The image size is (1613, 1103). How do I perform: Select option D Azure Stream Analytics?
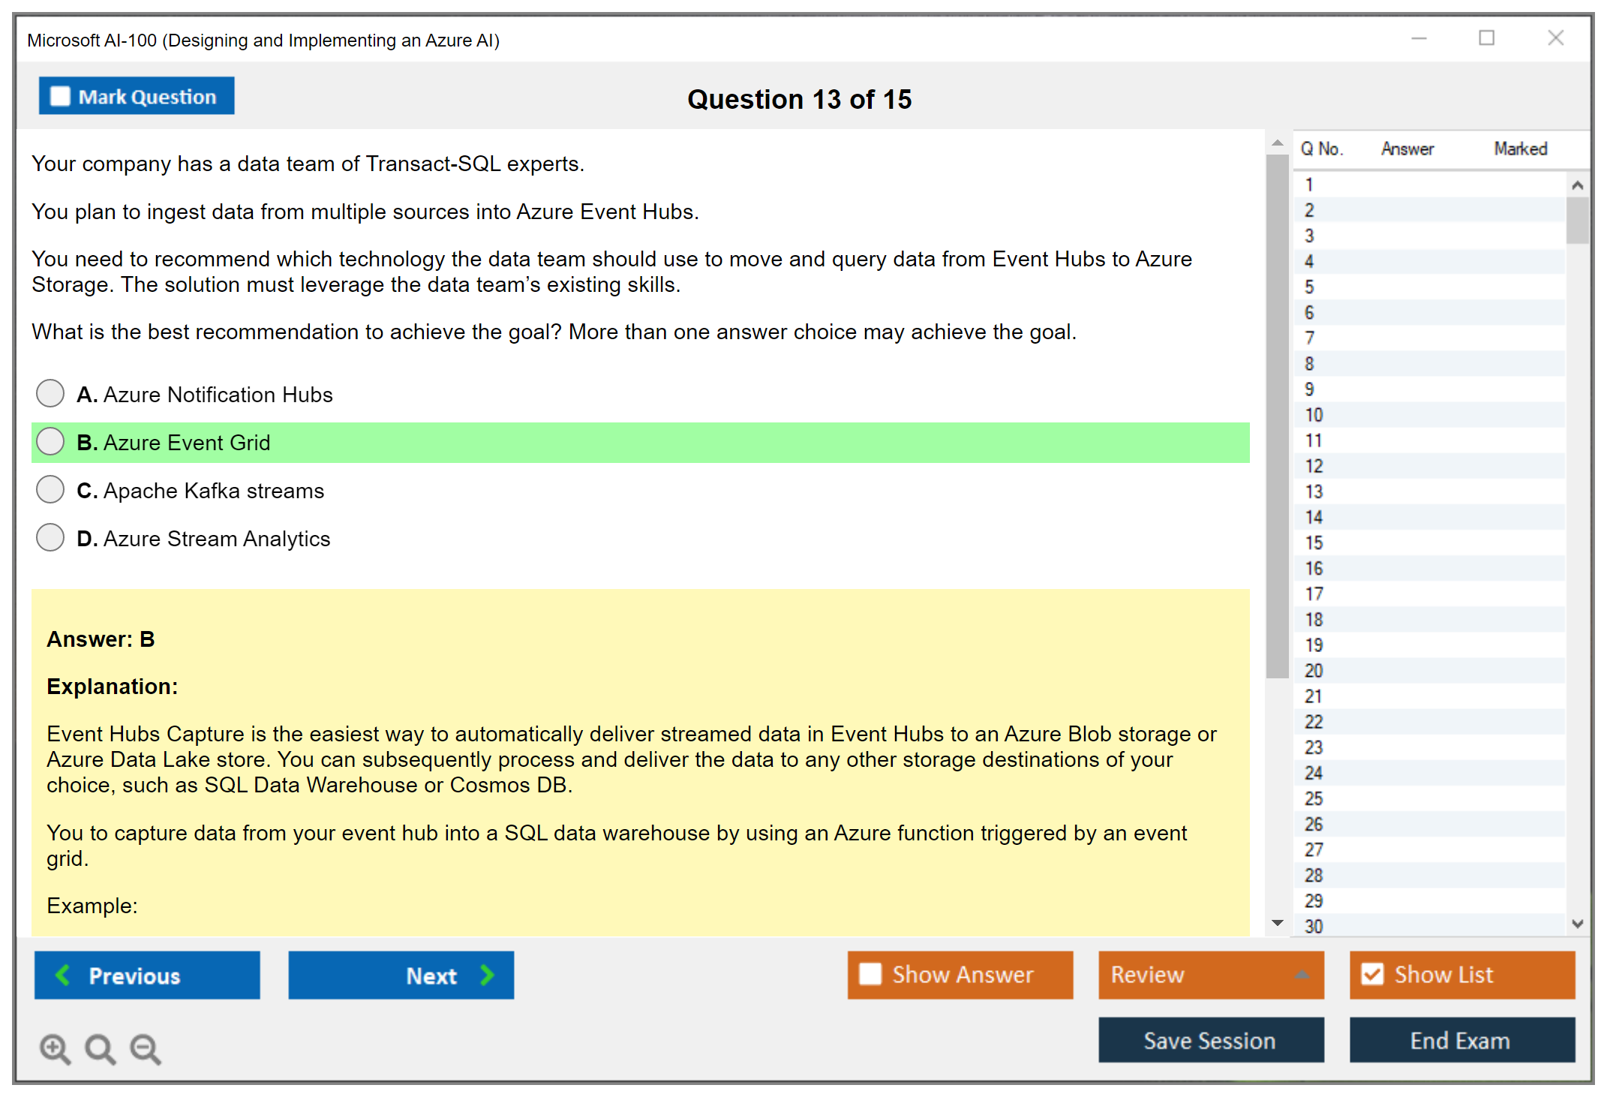pyautogui.click(x=50, y=537)
